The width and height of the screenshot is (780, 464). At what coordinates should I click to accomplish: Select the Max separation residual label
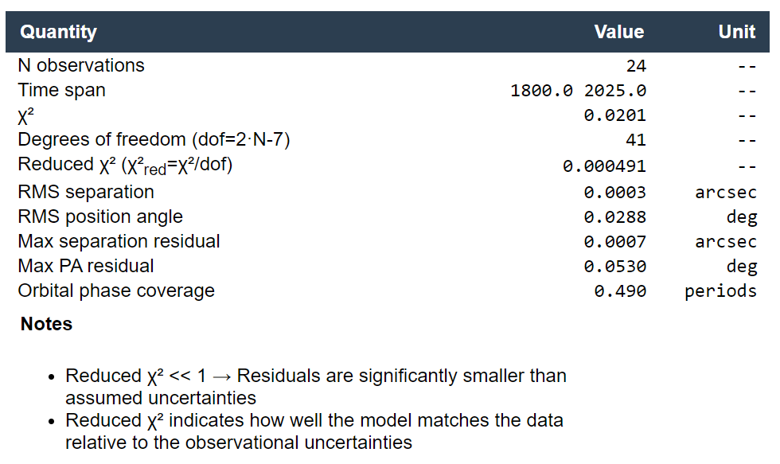point(119,241)
